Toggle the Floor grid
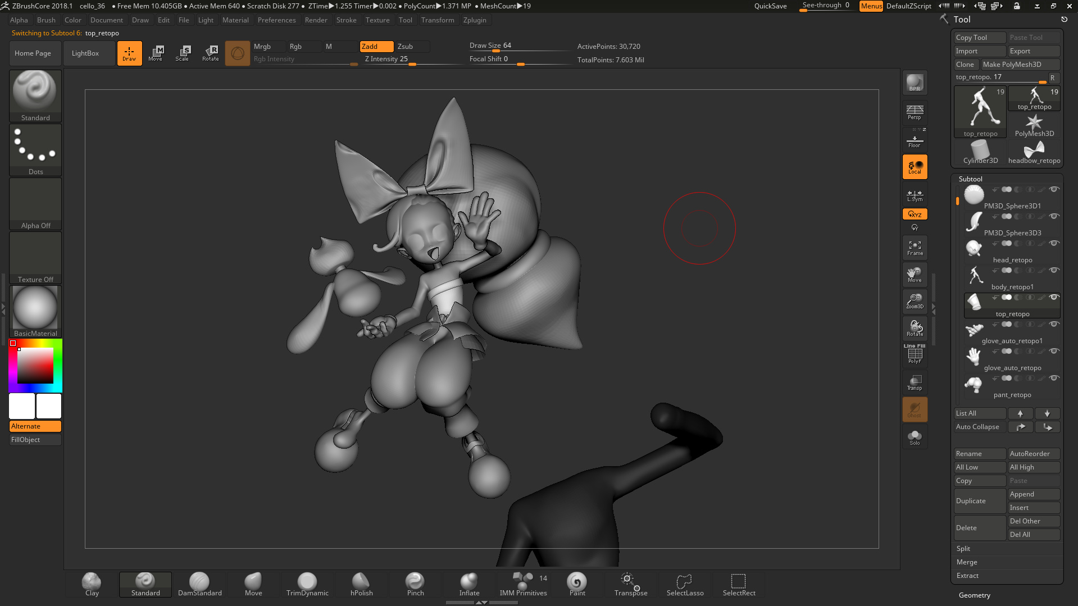 tap(915, 140)
